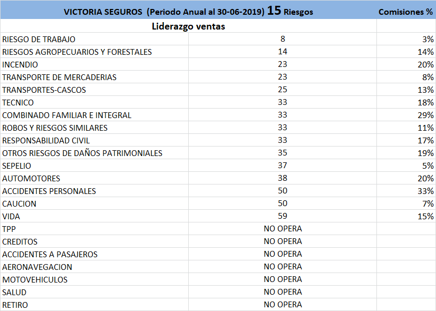436x311 pixels.
Task: Click the VICTORIA SEGUROS title header cell
Action: (189, 10)
